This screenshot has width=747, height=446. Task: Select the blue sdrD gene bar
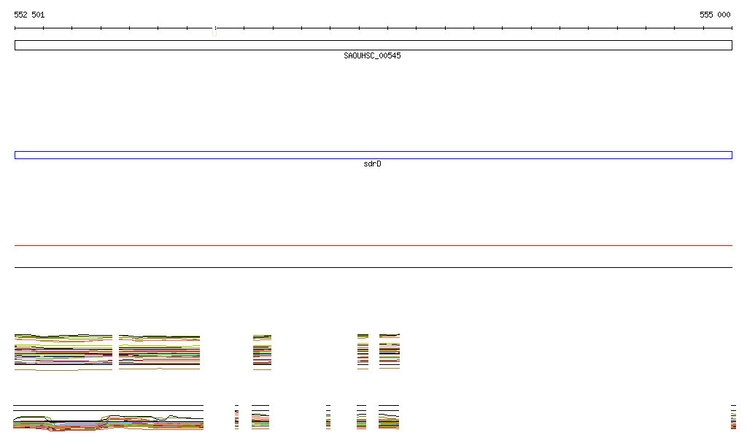click(x=373, y=155)
